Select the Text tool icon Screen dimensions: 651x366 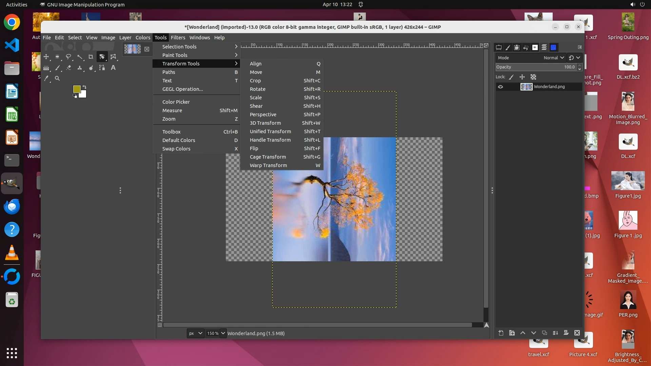click(113, 68)
